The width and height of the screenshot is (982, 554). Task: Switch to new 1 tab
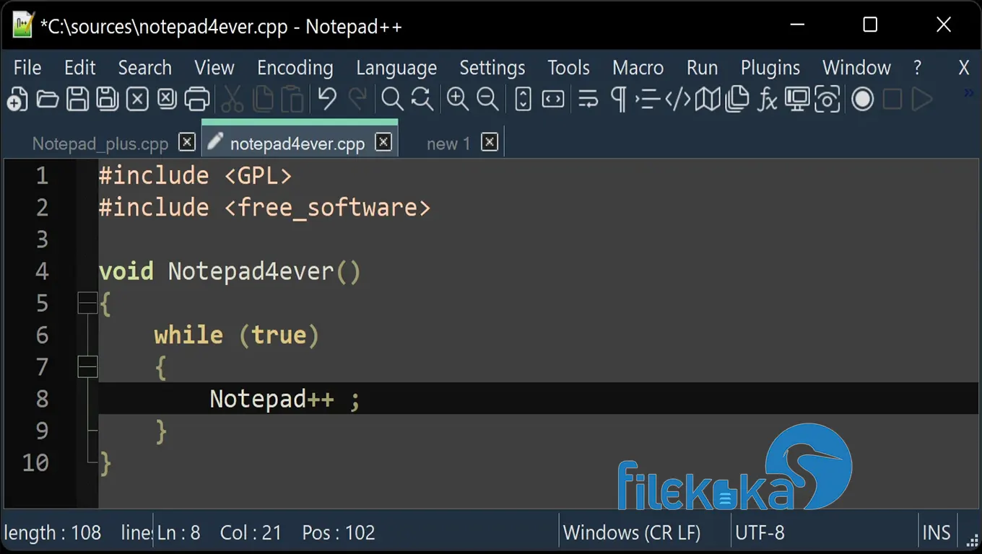point(448,144)
